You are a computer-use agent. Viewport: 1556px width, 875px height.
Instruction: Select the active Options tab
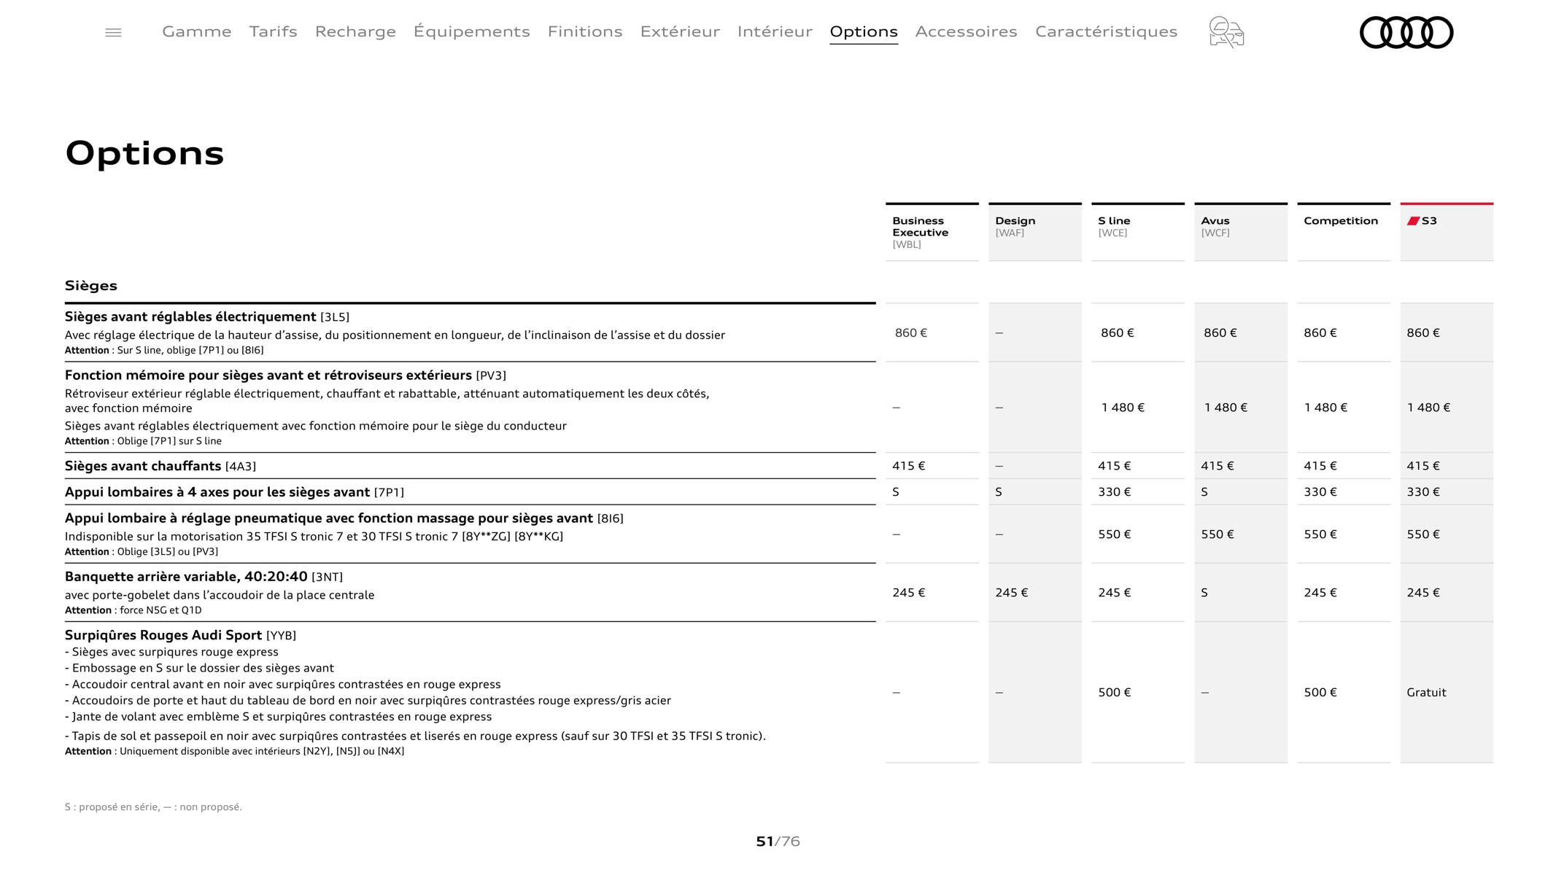click(x=864, y=31)
